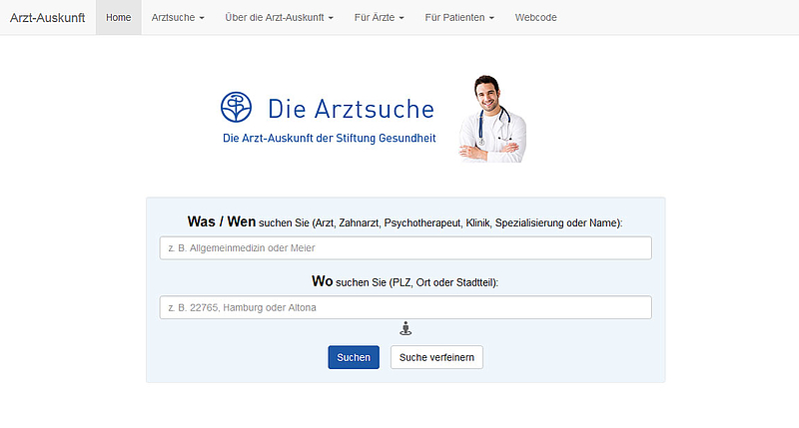Viewport: 799px width, 428px height.
Task: Click the subtitle Die Arzt-Auskunft der Stiftung Gesundheit
Action: 330,138
